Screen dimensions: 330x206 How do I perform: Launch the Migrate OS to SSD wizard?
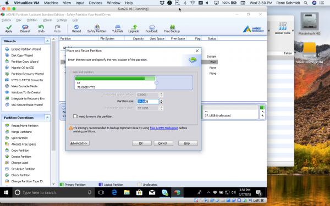pyautogui.click(x=23, y=68)
